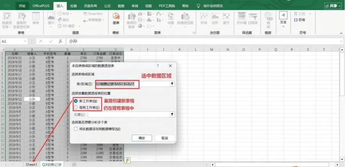Insert a Win/Loss sparkline (盈亏)
Screen dimensions: 345x167
click(x=226, y=19)
